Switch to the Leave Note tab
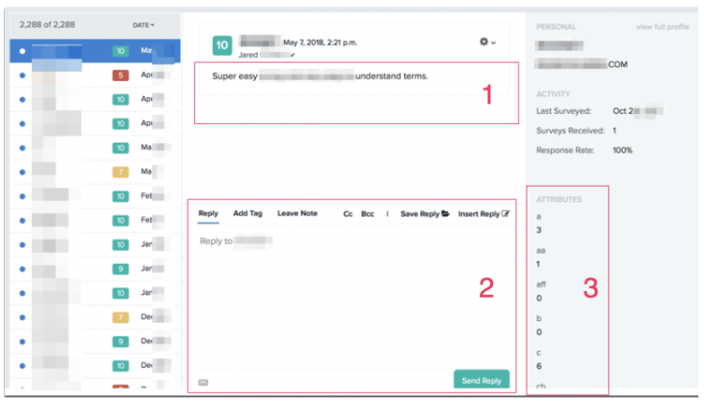The image size is (704, 404). coord(297,214)
